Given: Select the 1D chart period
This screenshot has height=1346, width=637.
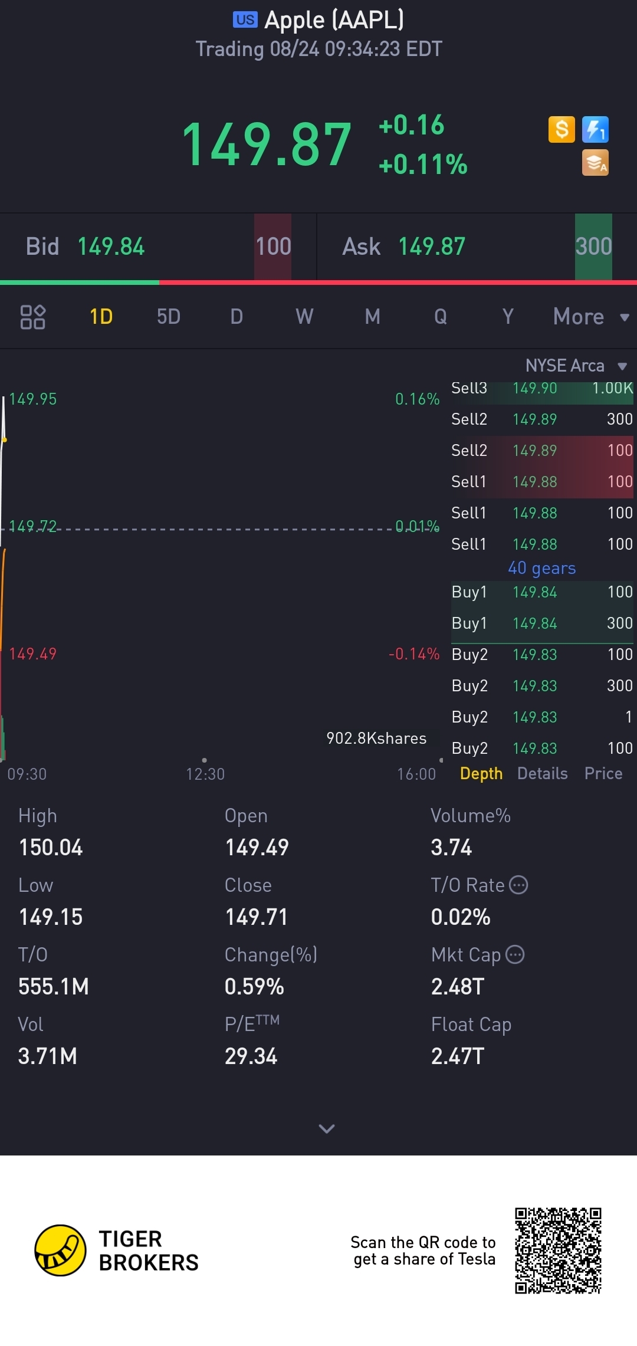Looking at the screenshot, I should 101,317.
